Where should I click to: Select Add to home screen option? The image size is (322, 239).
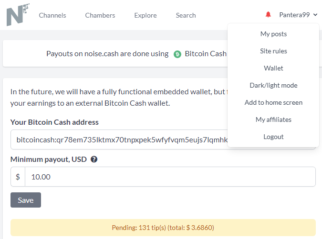tap(273, 102)
